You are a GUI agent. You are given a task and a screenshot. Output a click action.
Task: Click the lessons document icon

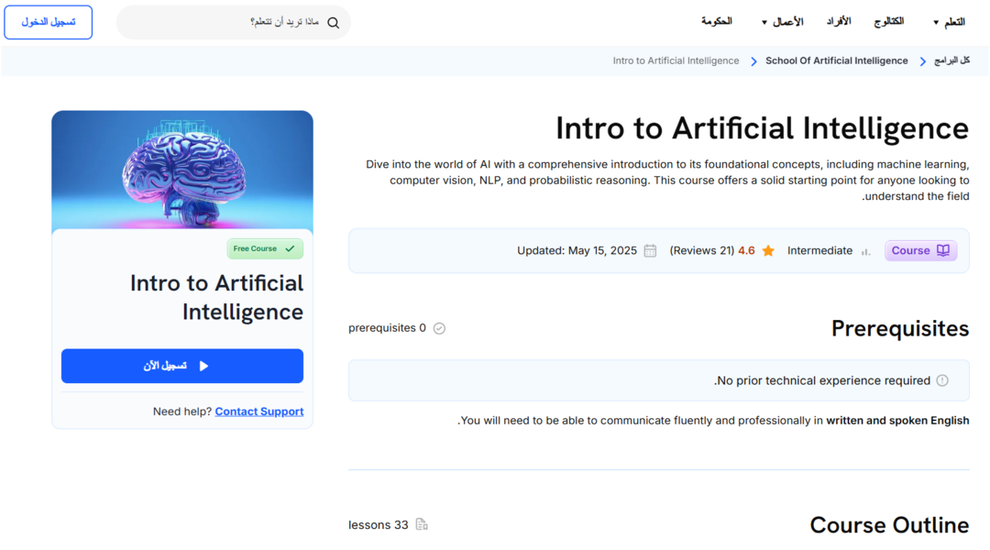pos(422,524)
